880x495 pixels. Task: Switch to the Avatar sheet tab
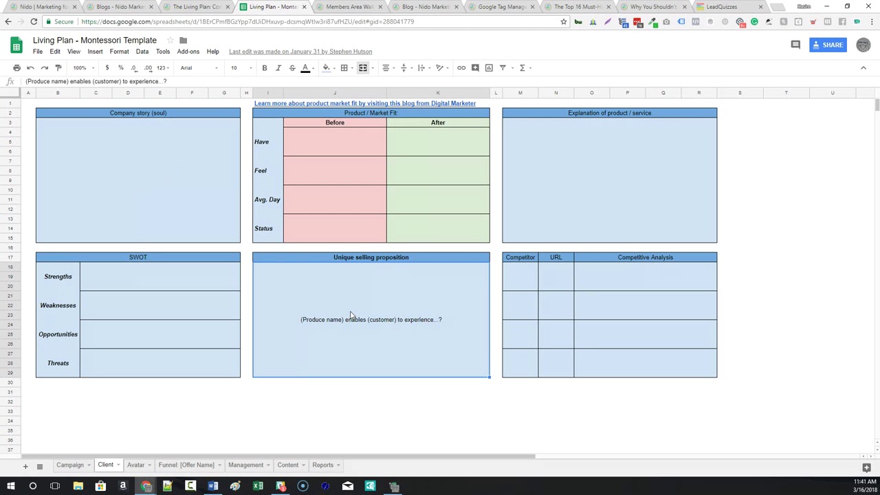coord(135,465)
